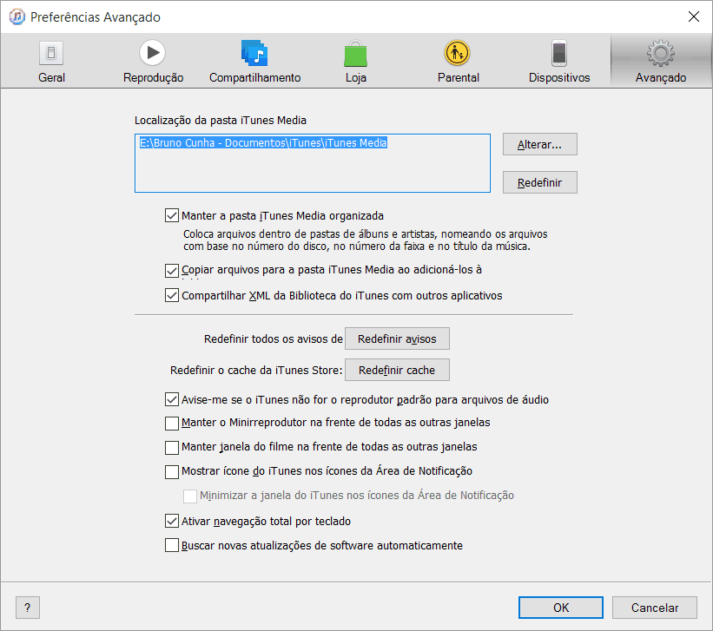
Task: Uncheck Avise-me se o iTunes não for reprodutor padrão
Action: coord(171,399)
